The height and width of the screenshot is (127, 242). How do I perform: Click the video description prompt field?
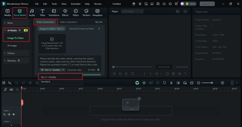point(70,62)
